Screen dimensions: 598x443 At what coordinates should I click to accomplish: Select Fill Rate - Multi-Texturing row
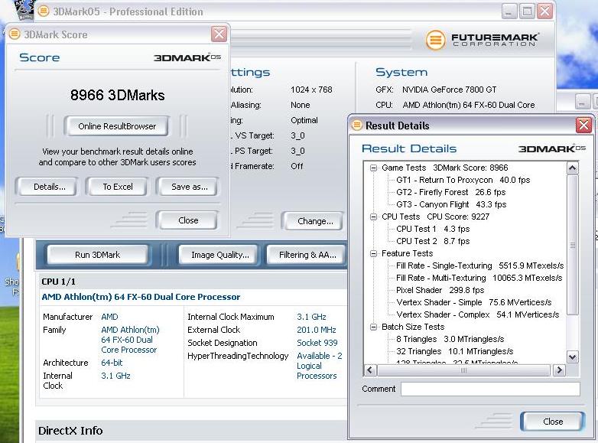pyautogui.click(x=479, y=278)
